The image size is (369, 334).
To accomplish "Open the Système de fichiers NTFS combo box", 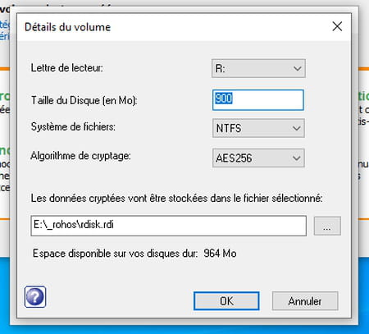I will [258, 128].
